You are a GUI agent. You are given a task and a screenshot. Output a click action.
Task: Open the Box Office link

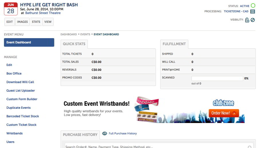[14, 73]
